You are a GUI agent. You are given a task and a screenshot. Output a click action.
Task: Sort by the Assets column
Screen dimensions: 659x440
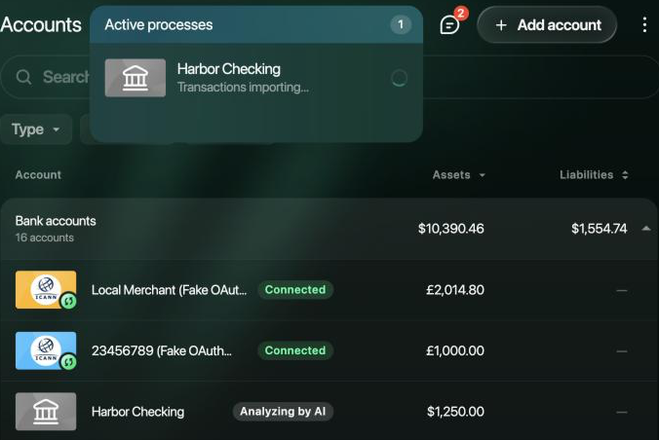coord(458,174)
